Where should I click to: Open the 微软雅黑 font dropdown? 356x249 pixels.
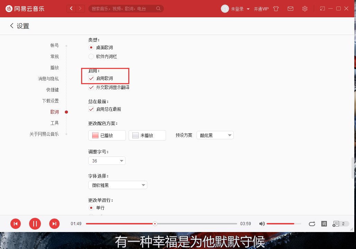(118, 185)
